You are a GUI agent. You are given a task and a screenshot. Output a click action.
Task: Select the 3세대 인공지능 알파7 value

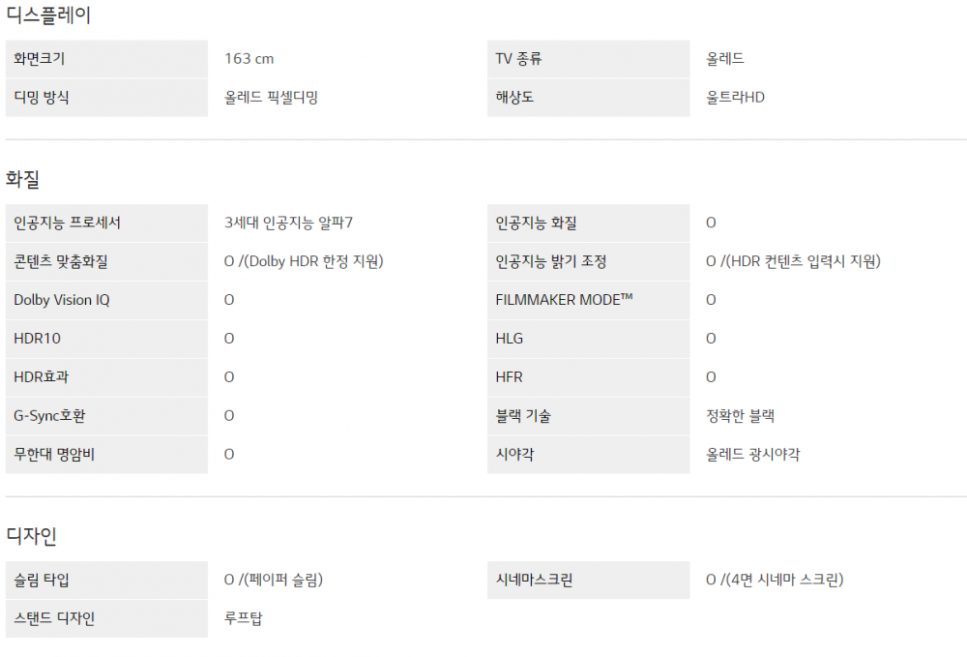point(288,223)
